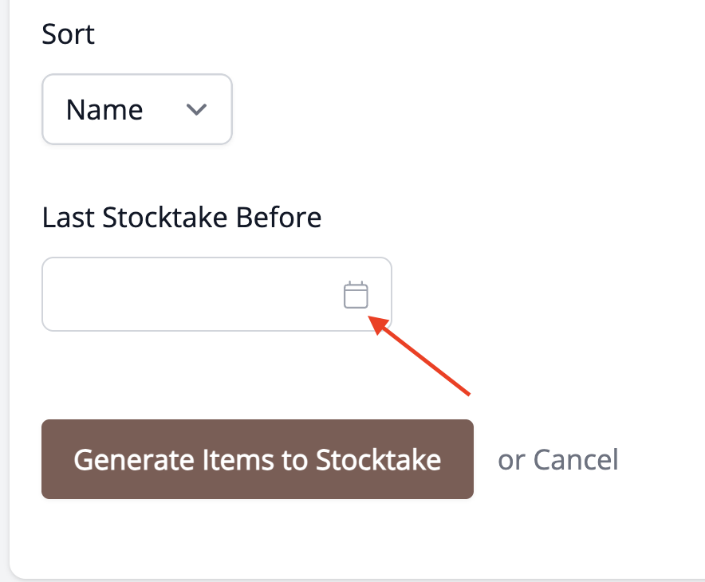Expand sort options using the down chevron

click(x=196, y=109)
